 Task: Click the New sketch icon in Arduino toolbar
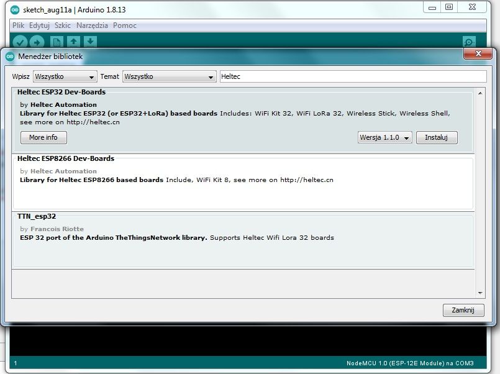(57, 42)
